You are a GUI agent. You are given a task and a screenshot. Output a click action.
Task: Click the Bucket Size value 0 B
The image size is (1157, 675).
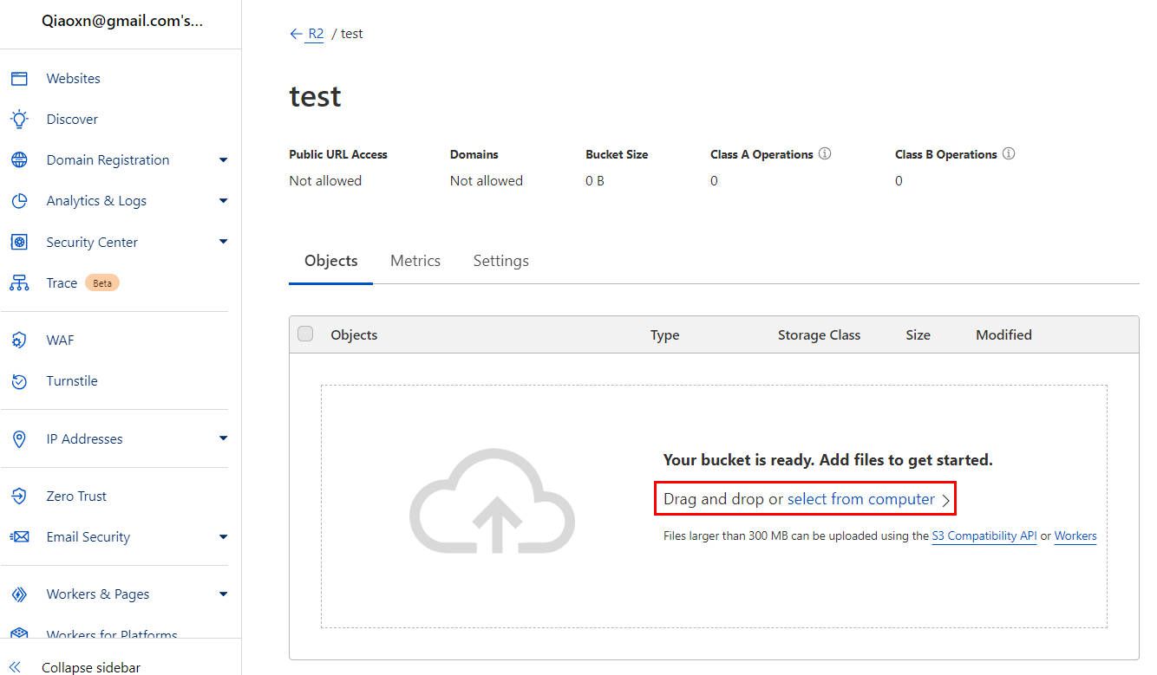595,181
